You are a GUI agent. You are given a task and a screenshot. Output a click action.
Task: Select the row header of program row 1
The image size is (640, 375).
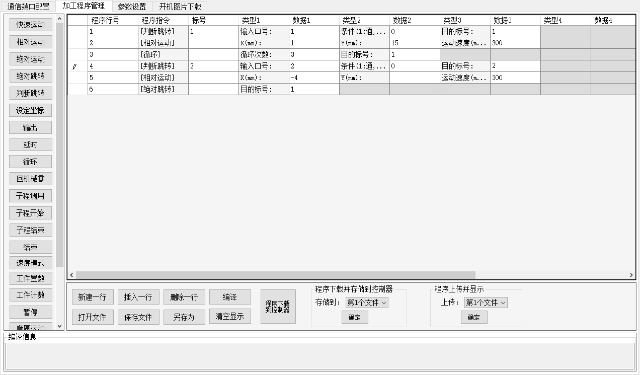tap(77, 31)
